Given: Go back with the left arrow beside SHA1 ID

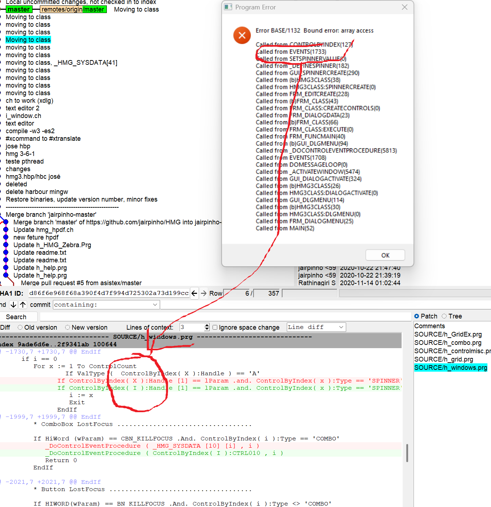Looking at the screenshot, I should 194,293.
